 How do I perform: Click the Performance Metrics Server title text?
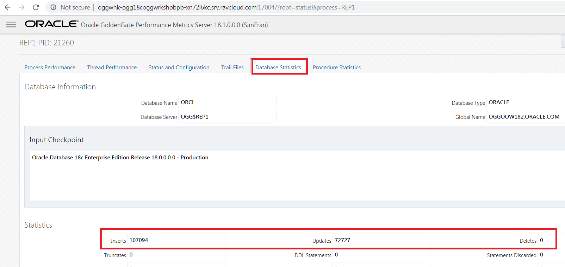(174, 25)
